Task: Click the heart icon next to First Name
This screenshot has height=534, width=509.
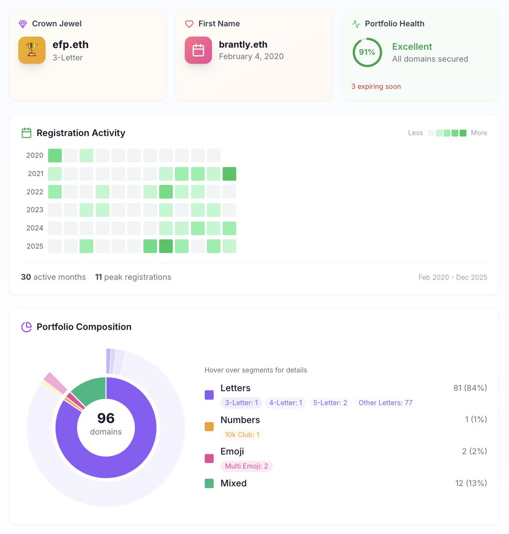Action: (x=189, y=24)
